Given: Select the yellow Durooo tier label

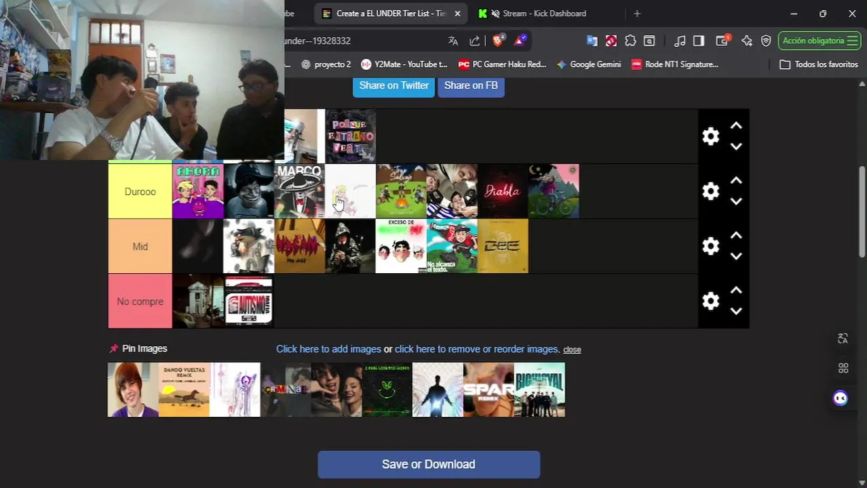Looking at the screenshot, I should pyautogui.click(x=140, y=191).
